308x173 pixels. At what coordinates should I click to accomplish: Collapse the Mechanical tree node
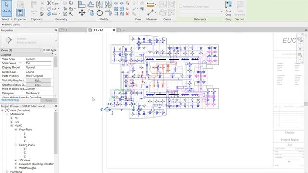7,114
